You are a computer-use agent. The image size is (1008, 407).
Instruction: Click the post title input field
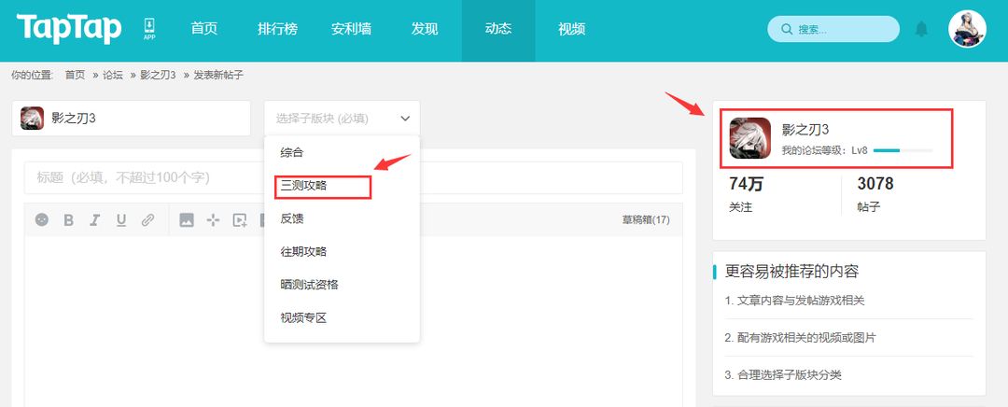click(x=354, y=177)
